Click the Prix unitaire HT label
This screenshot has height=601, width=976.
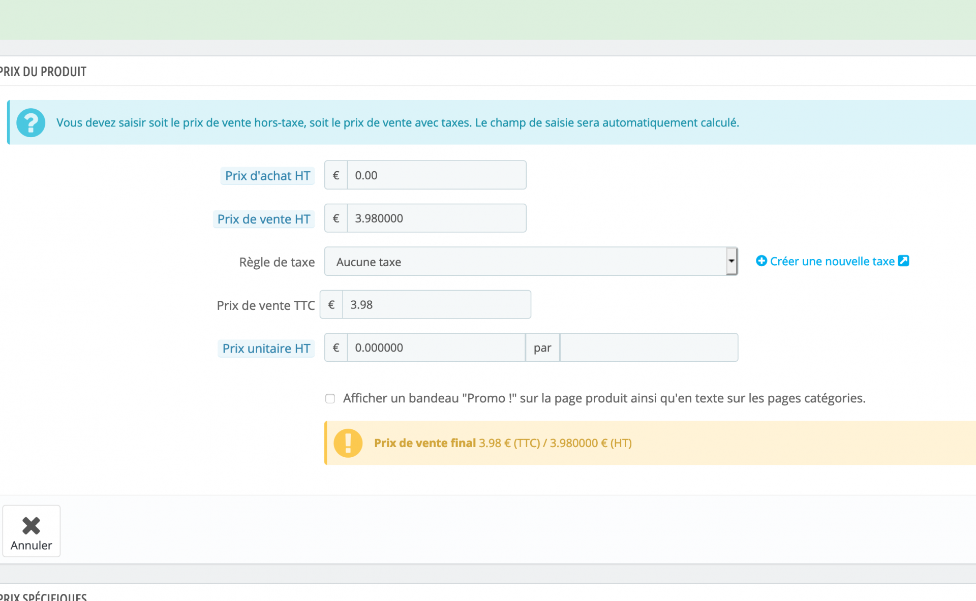pos(266,349)
